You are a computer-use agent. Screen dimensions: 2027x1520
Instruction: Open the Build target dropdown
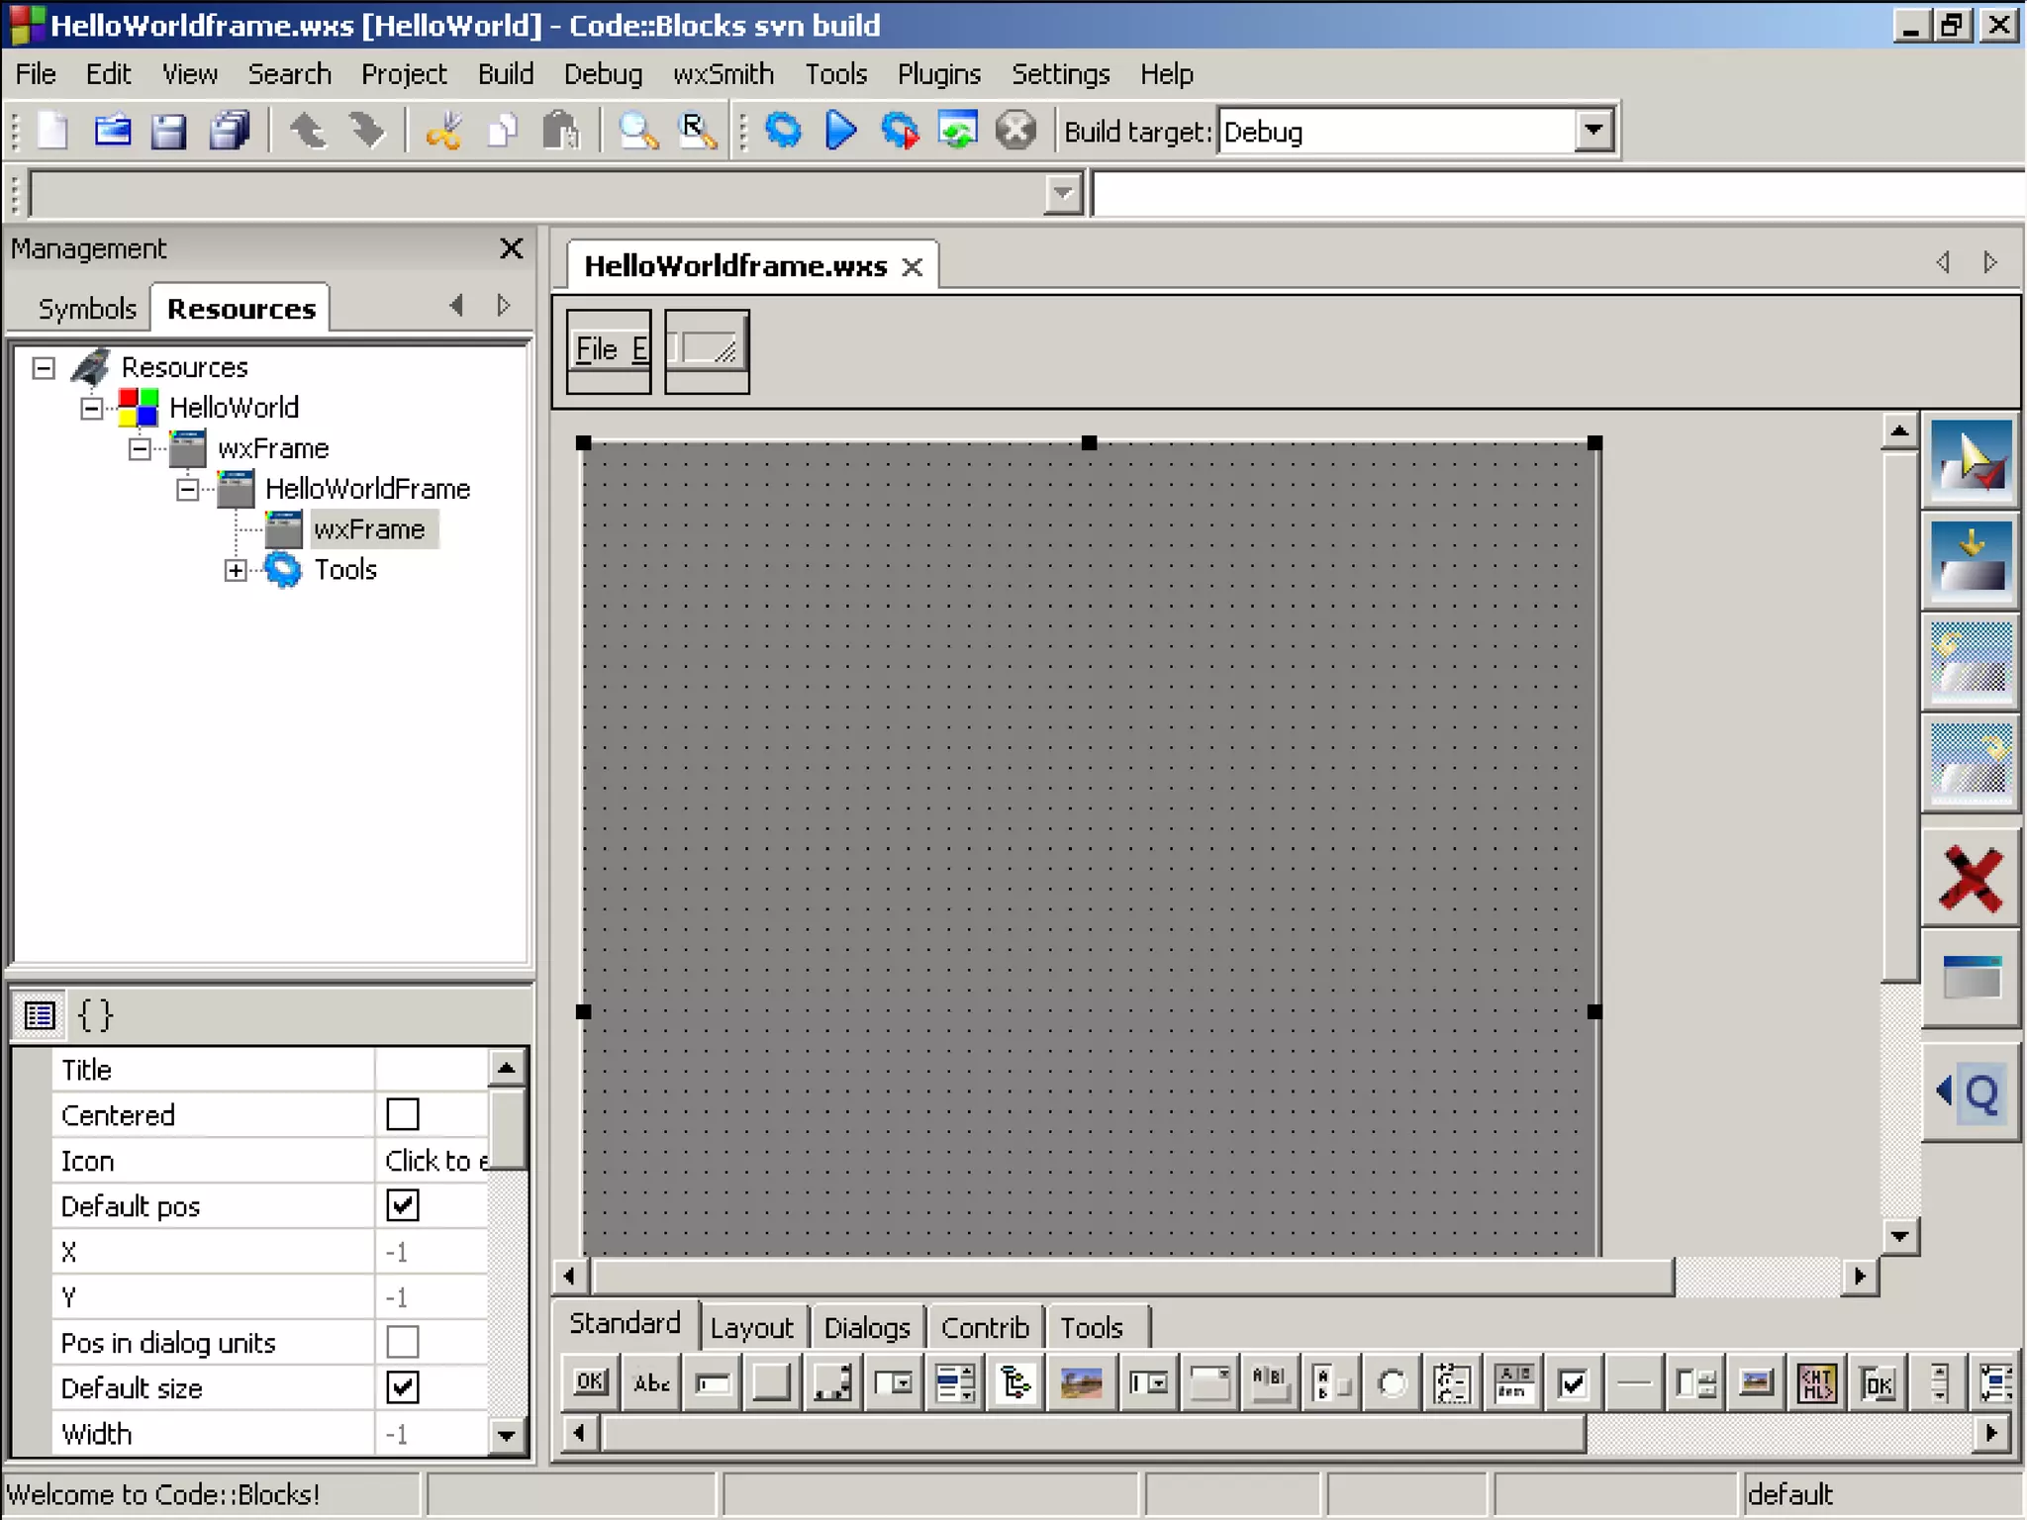[x=1593, y=131]
